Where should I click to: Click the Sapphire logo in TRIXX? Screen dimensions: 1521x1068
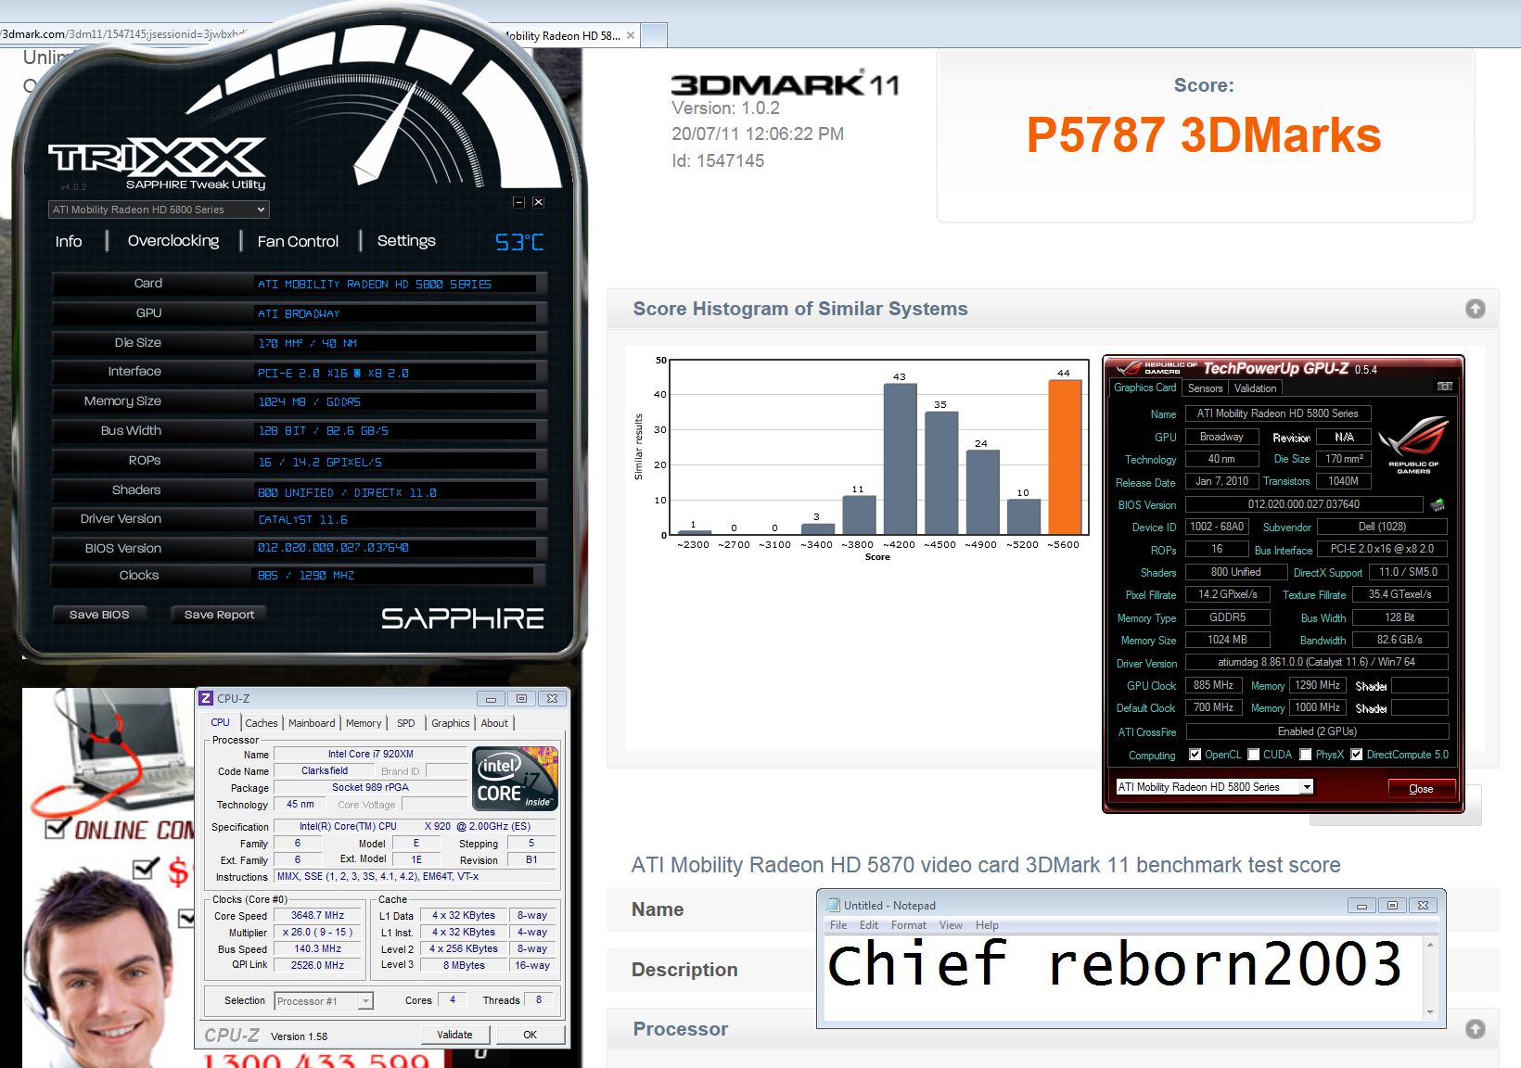(x=462, y=618)
